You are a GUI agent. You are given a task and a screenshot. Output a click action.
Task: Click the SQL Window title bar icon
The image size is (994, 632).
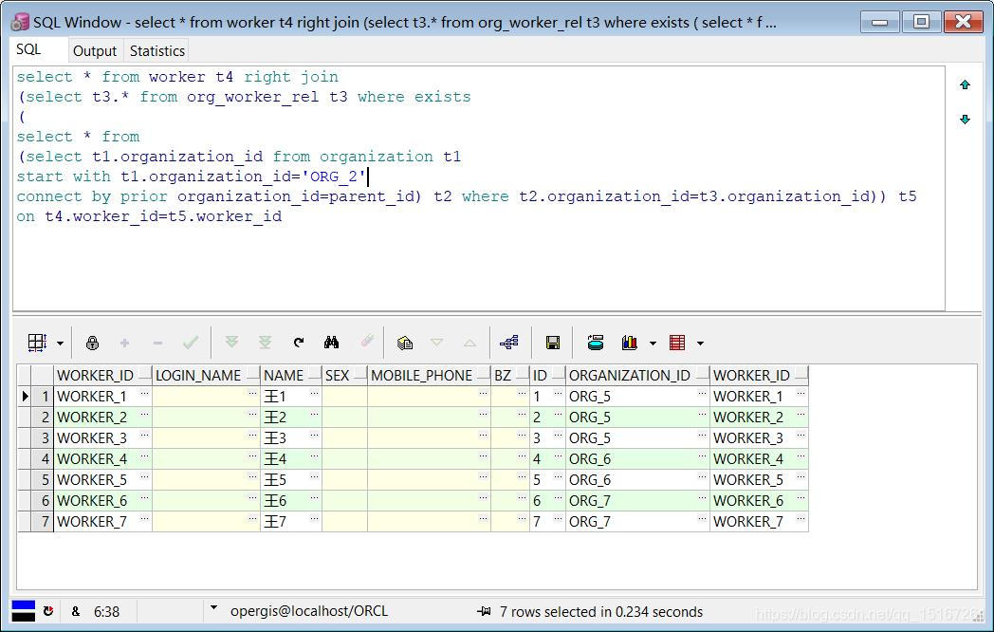tap(20, 22)
